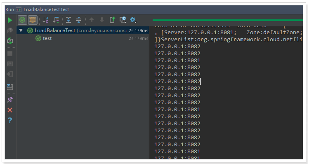This screenshot has height=164, width=309.
Task: Rerun the test with green play button
Action: pos(10,20)
